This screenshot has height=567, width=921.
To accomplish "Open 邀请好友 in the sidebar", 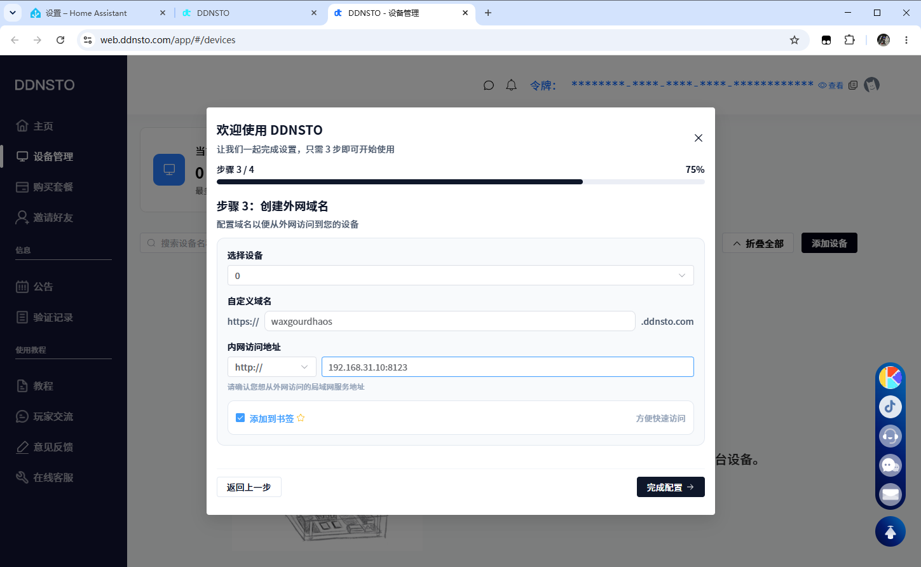I will tap(45, 217).
